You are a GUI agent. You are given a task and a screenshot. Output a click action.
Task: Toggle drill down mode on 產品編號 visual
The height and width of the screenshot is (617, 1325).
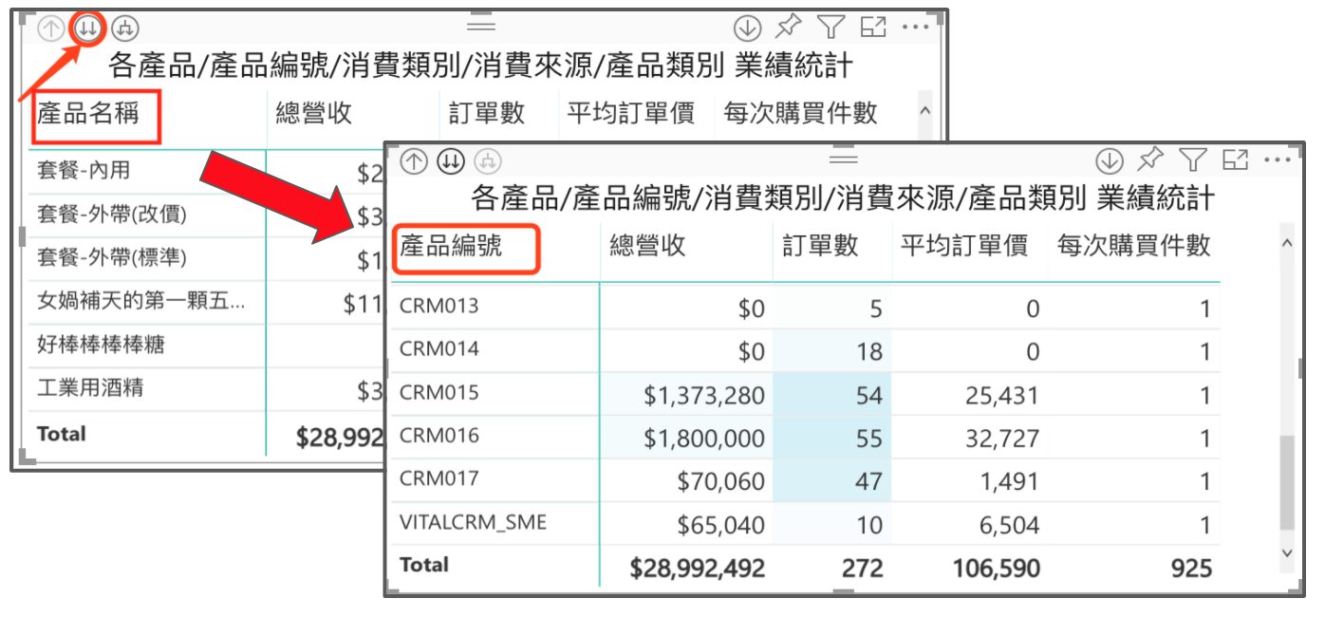[1109, 160]
